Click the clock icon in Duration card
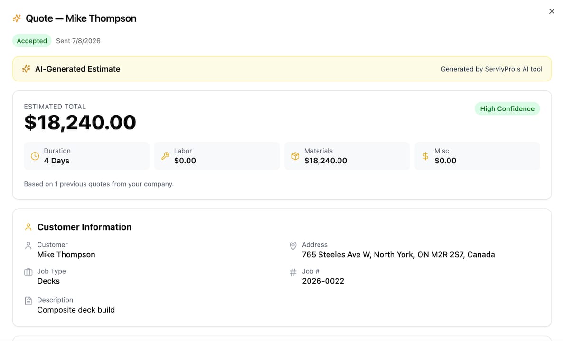Viewport: 563px width, 341px height. [35, 156]
